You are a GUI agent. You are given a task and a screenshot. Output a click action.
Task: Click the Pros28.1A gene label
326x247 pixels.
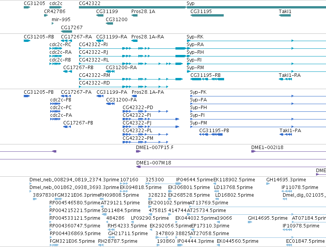point(143,12)
